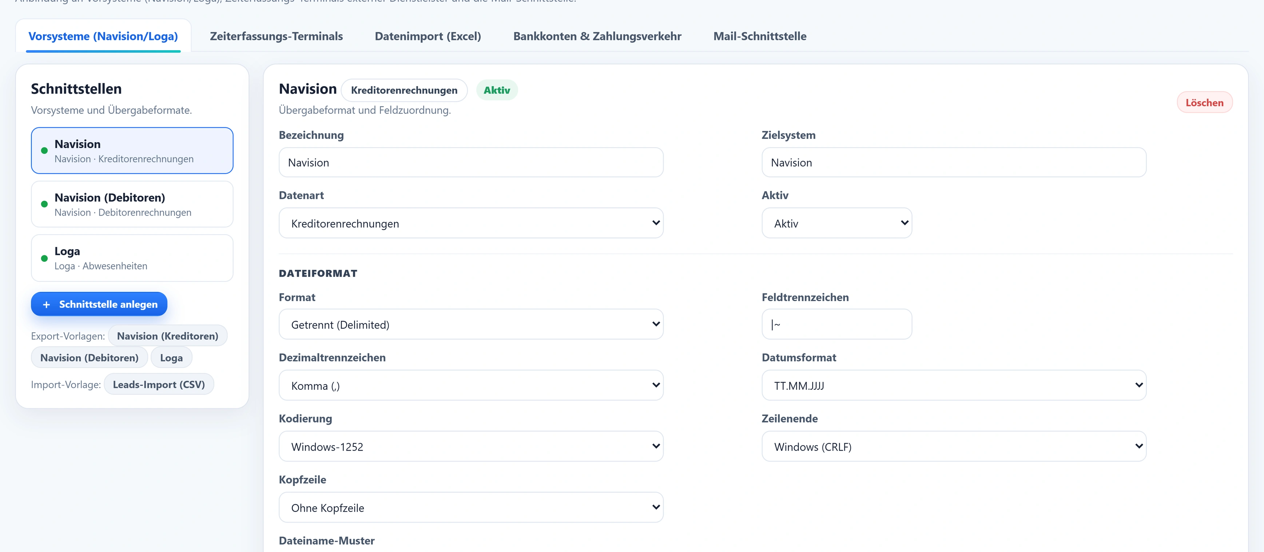The width and height of the screenshot is (1264, 552).
Task: Go to Bankkonten & Zahlungsverkehr tab
Action: tap(597, 36)
